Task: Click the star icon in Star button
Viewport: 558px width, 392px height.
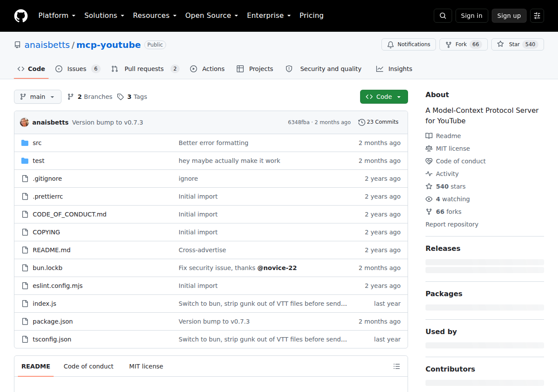Action: [x=500, y=44]
